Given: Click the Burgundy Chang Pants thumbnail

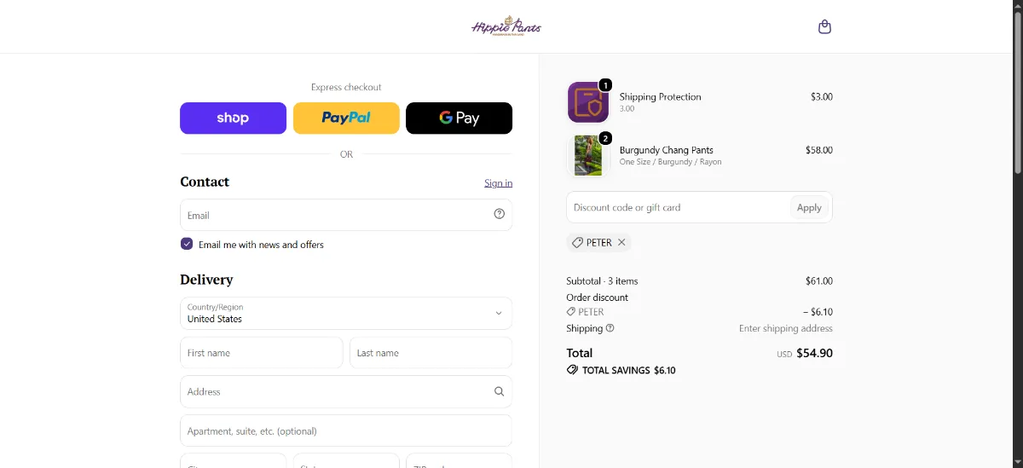Looking at the screenshot, I should [x=588, y=155].
